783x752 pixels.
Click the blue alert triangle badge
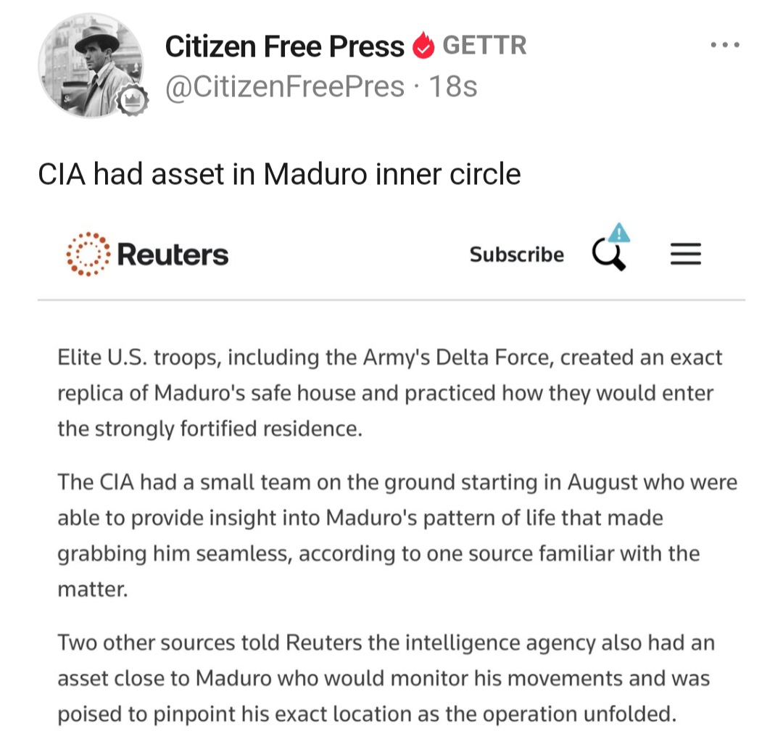click(x=619, y=234)
